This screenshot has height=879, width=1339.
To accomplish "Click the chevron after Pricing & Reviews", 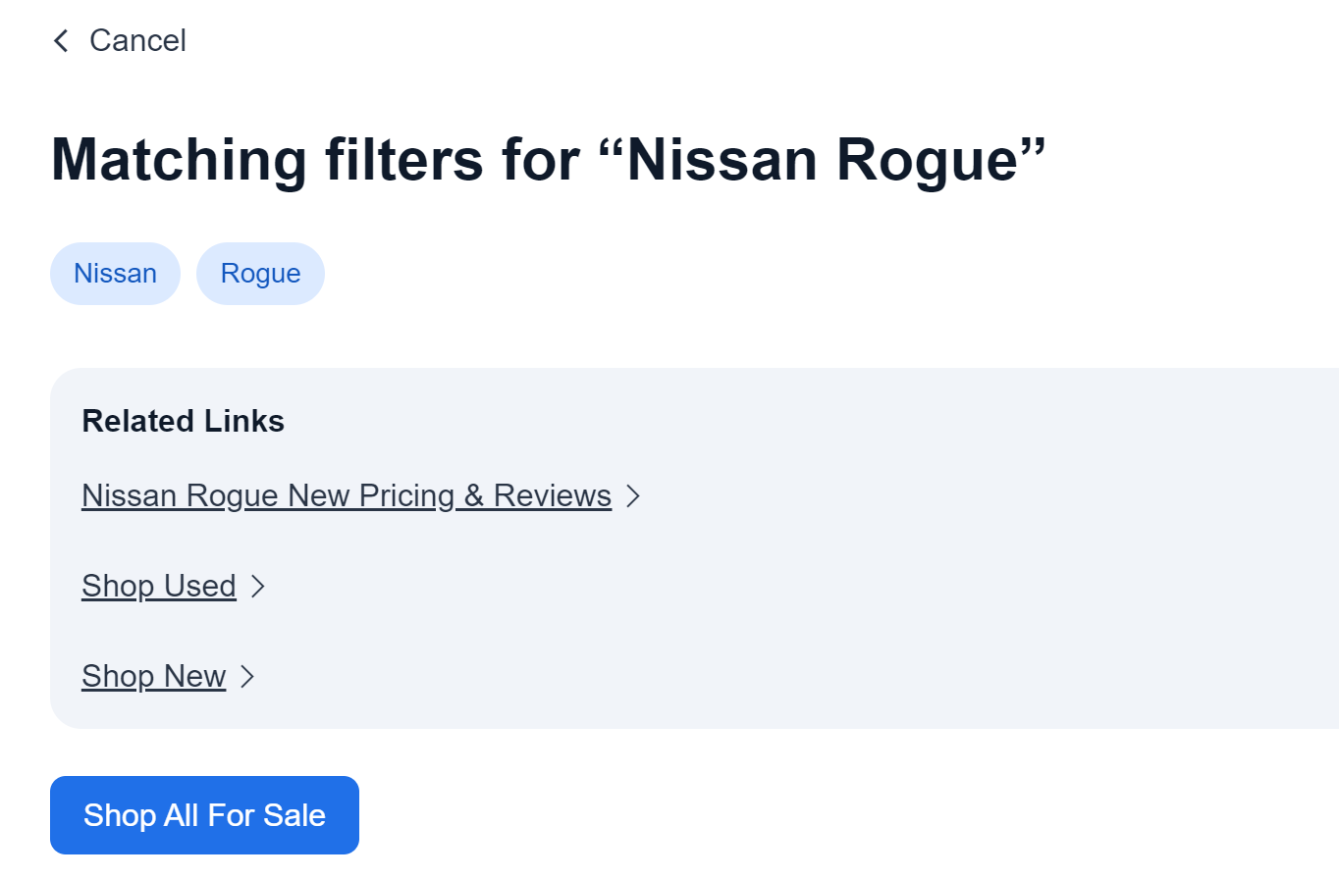I will (633, 495).
